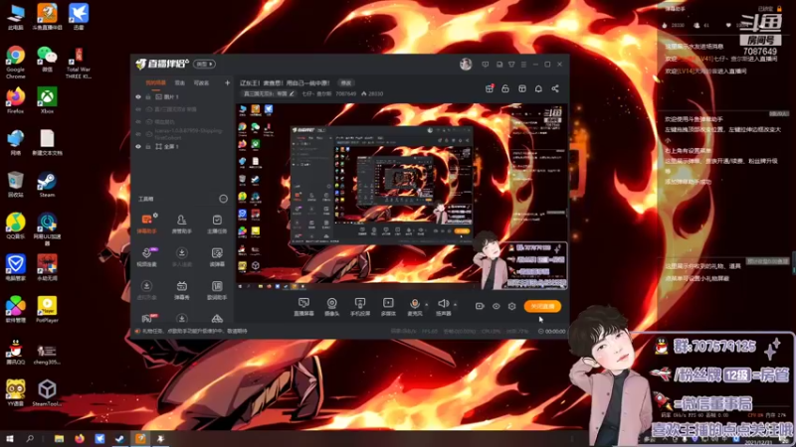The height and width of the screenshot is (447, 796).
Task: Open Xbox desktop icon
Action: 47,100
